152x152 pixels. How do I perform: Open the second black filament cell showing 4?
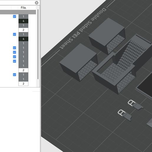[x=23, y=39]
